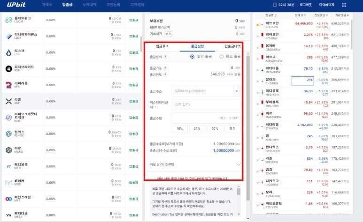Select the 리플 XRP coin icon
The height and width of the screenshot is (222, 363).
pos(8,101)
